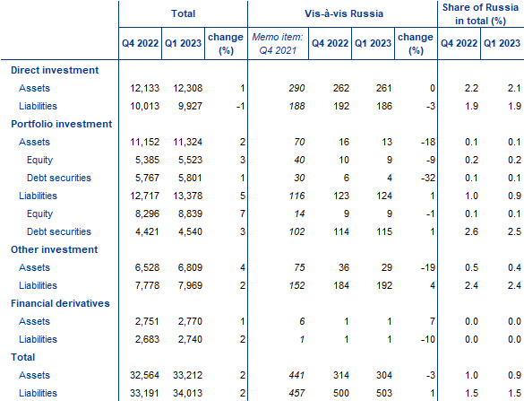Select Direct investment liabilities Q1 2023 value 9,927

point(190,106)
